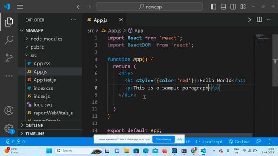Viewport: 278px width, 156px height.
Task: Open the Accounts menu icon
Action: tap(9, 110)
